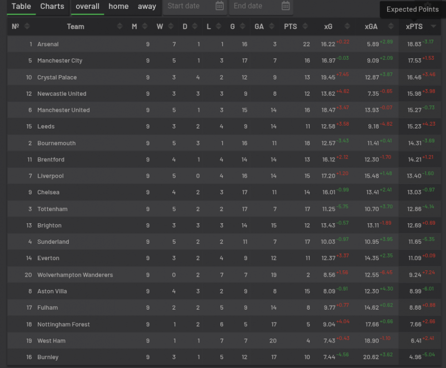The width and height of the screenshot is (446, 368).
Task: Switch filter to away matches
Action: click(147, 6)
